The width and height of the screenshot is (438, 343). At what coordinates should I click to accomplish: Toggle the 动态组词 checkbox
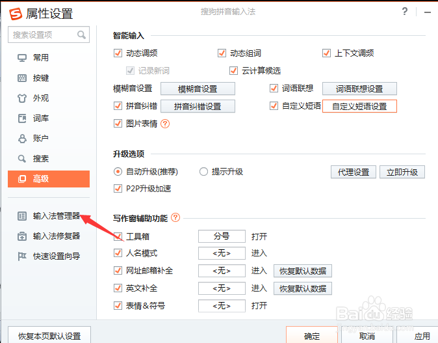click(x=222, y=53)
